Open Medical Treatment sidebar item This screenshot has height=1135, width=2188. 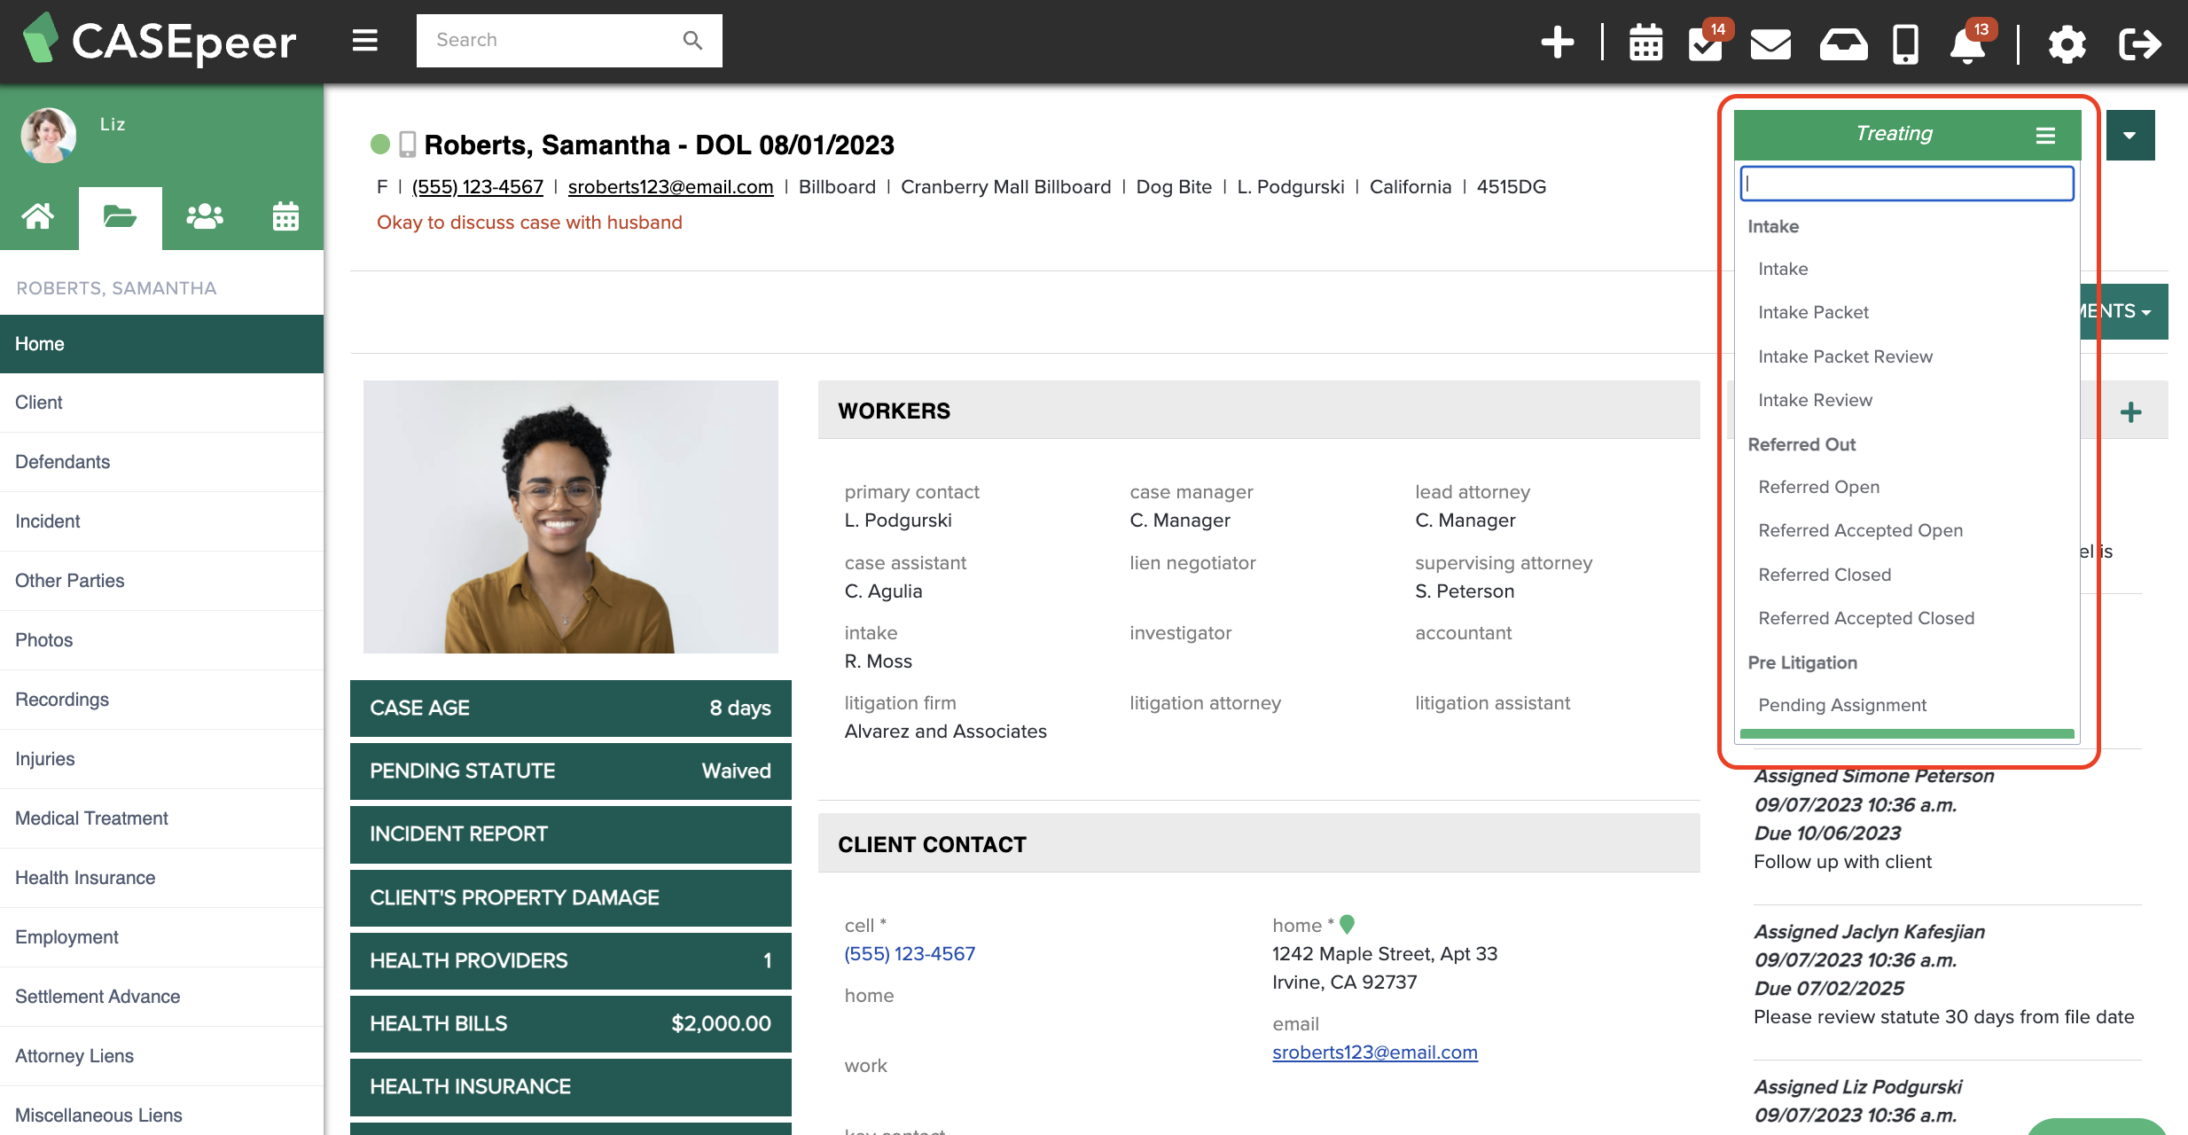(161, 818)
